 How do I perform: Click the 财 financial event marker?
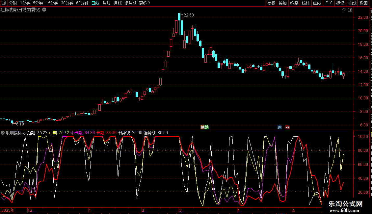coord(279,127)
